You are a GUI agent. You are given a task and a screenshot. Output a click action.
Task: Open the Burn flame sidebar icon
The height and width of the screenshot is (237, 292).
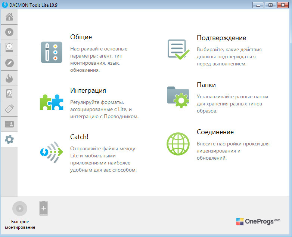(9, 78)
